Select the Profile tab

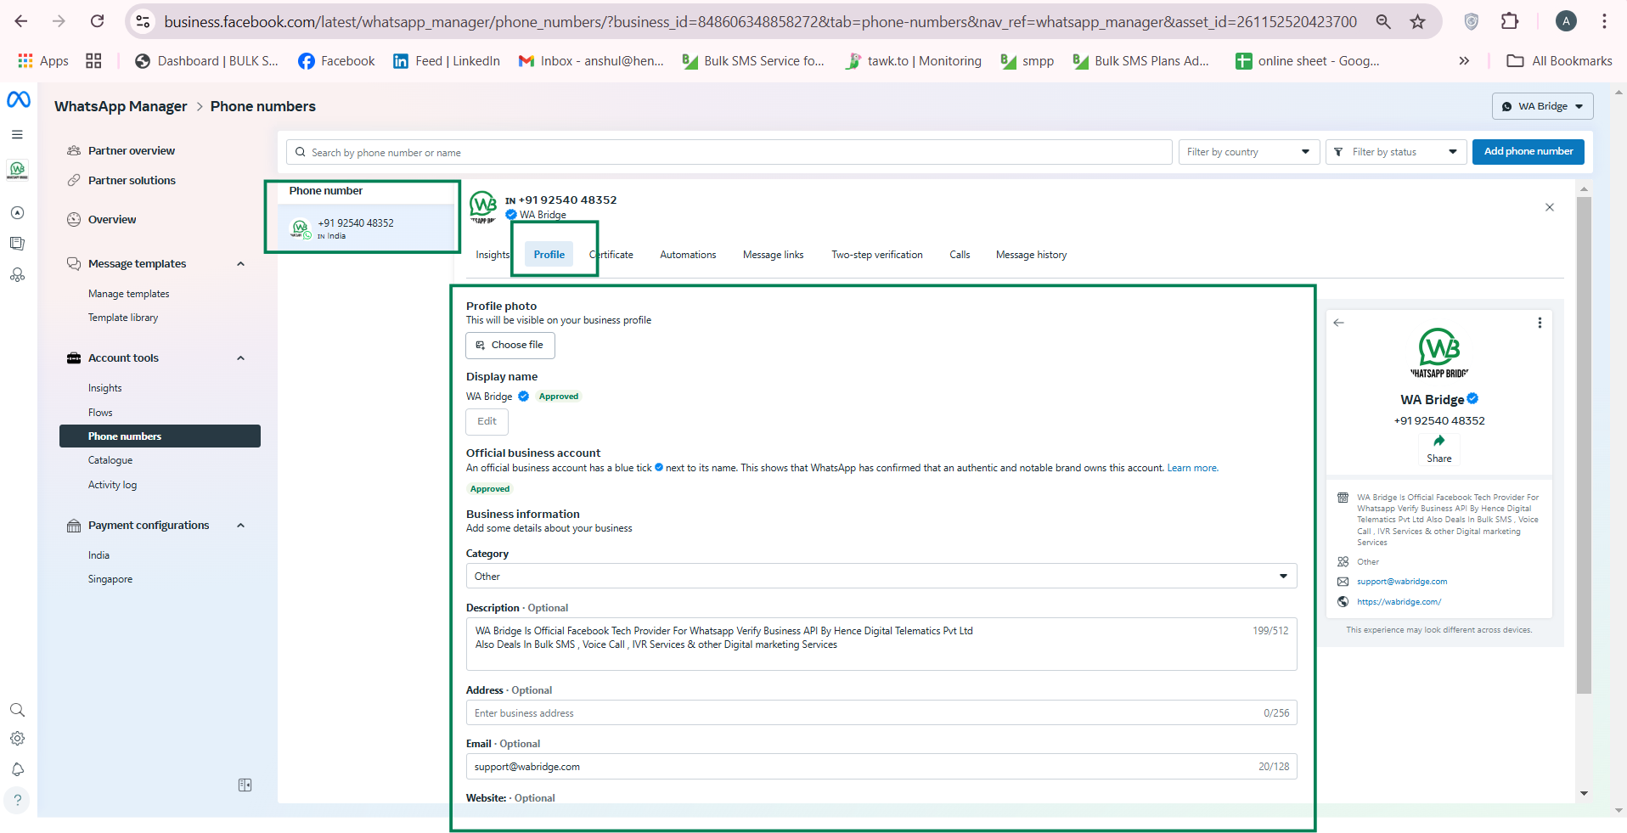(x=549, y=255)
